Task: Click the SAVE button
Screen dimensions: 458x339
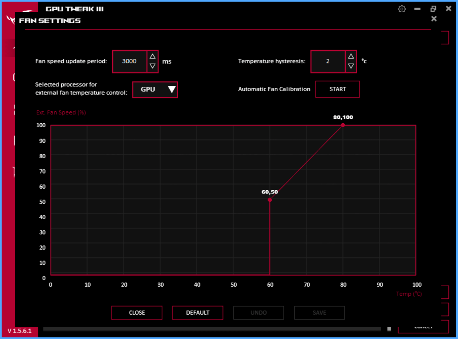Action: click(319, 313)
